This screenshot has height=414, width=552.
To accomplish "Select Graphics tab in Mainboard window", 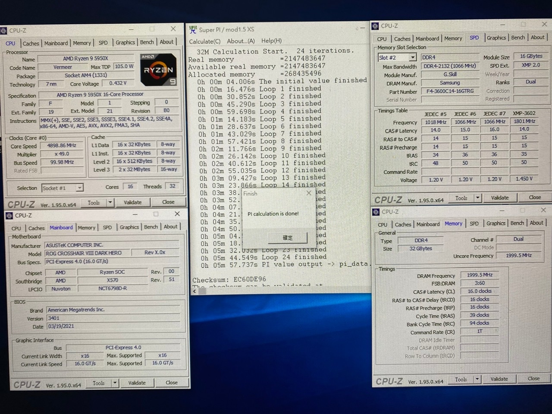I will [129, 227].
